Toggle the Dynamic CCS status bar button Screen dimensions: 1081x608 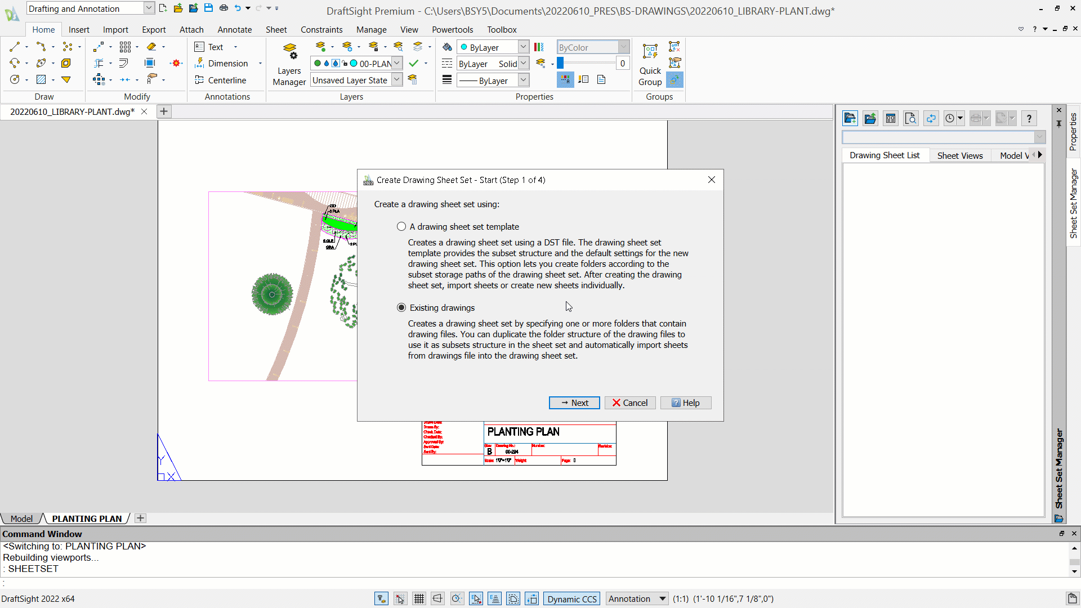point(571,598)
